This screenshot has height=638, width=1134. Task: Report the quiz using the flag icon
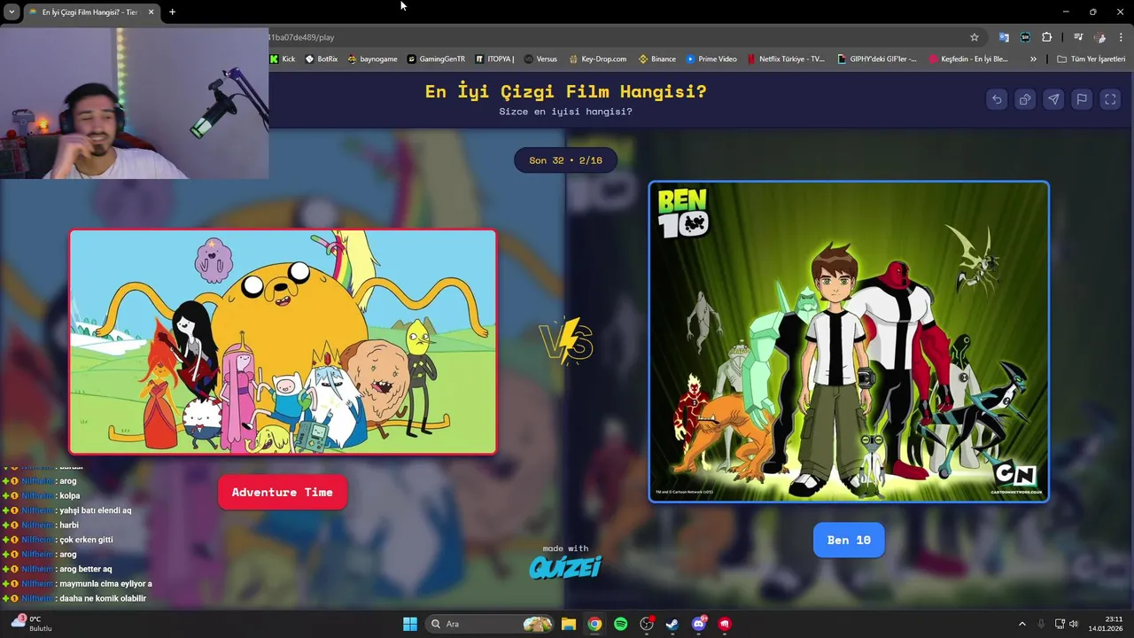tap(1082, 99)
